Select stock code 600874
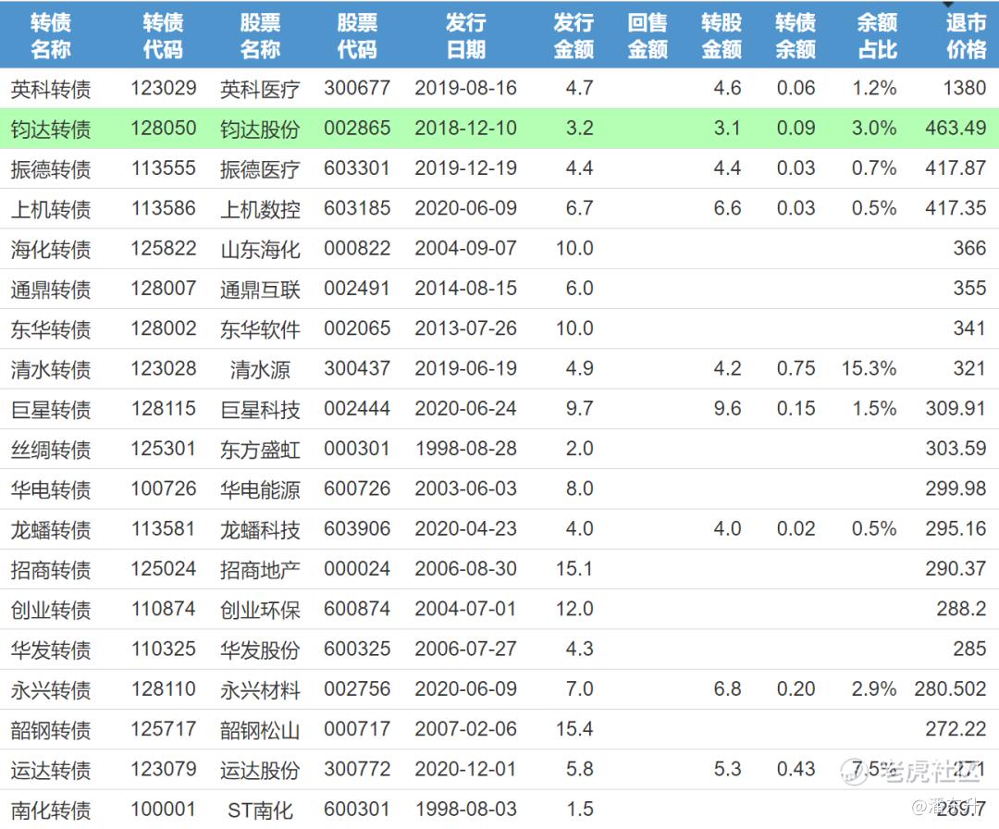Image resolution: width=999 pixels, height=829 pixels. click(357, 610)
